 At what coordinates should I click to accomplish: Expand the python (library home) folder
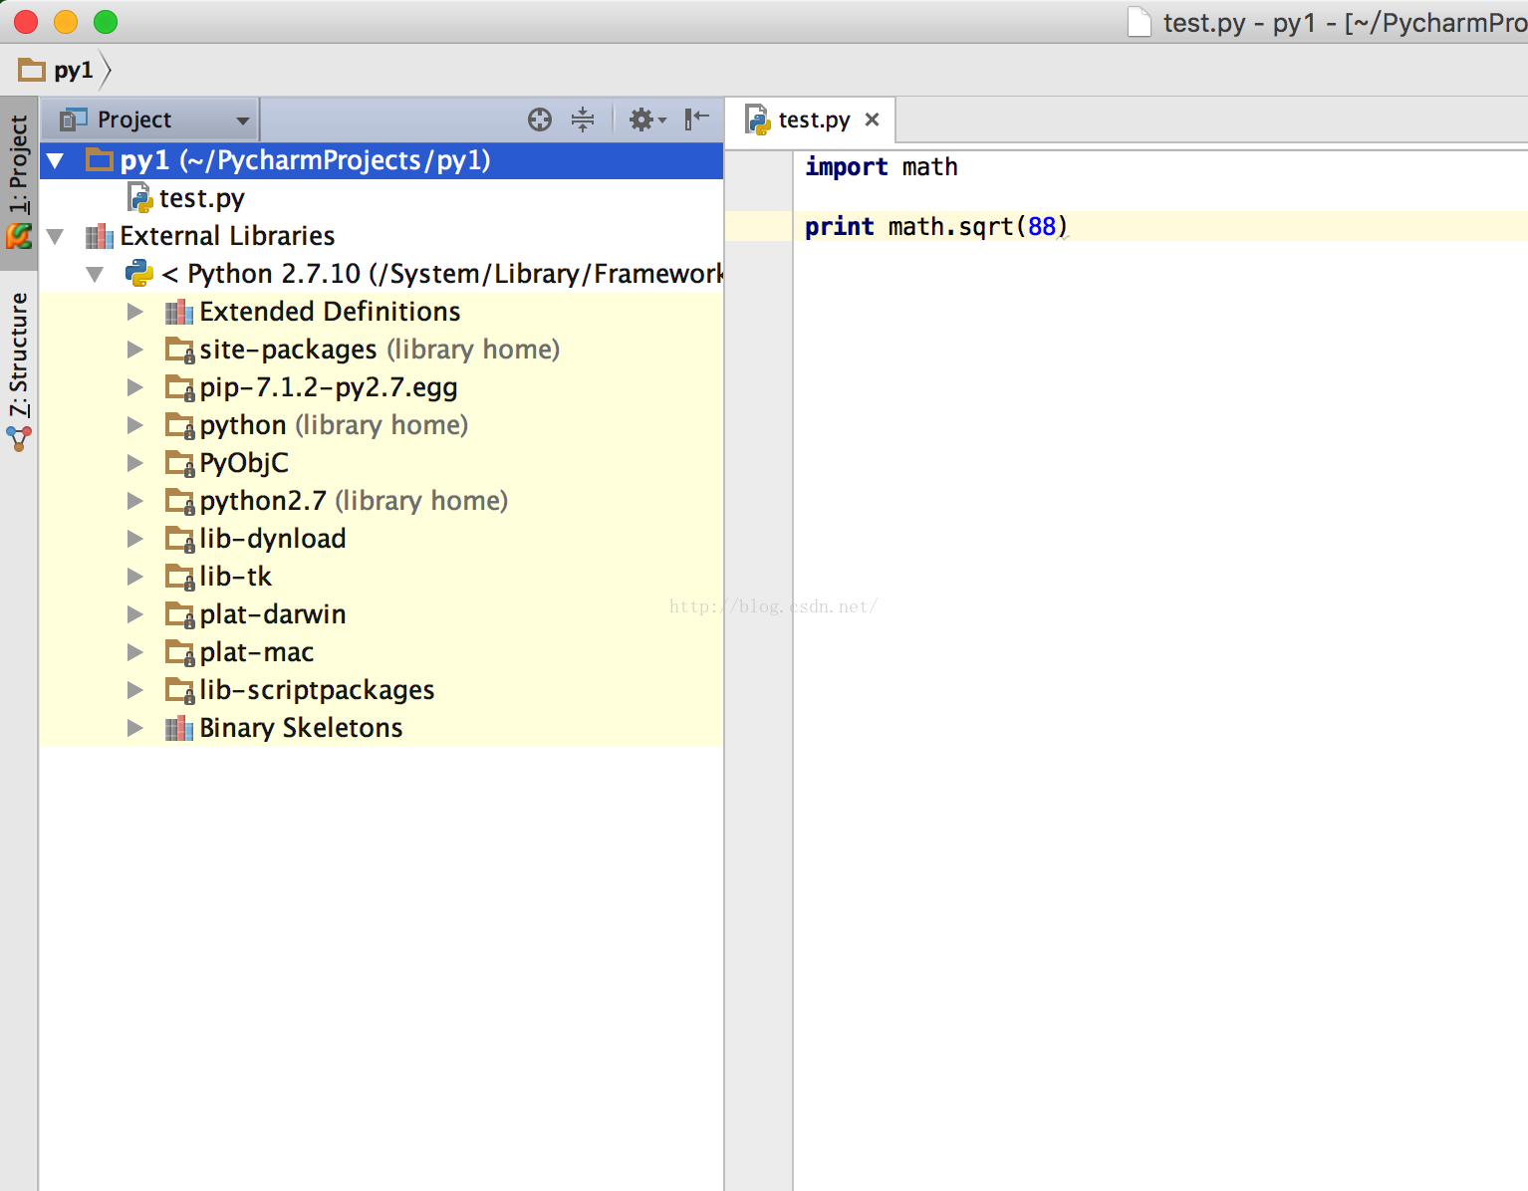pyautogui.click(x=134, y=425)
